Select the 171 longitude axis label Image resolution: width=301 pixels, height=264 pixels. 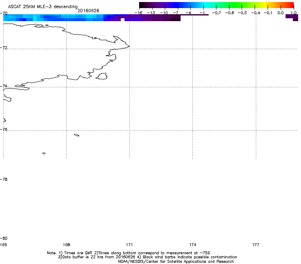click(129, 245)
